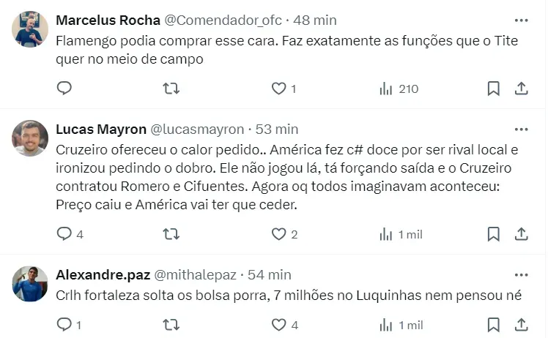Image resolution: width=548 pixels, height=338 pixels.
Task: Share Alexandre.paz's tweet
Action: click(x=522, y=324)
